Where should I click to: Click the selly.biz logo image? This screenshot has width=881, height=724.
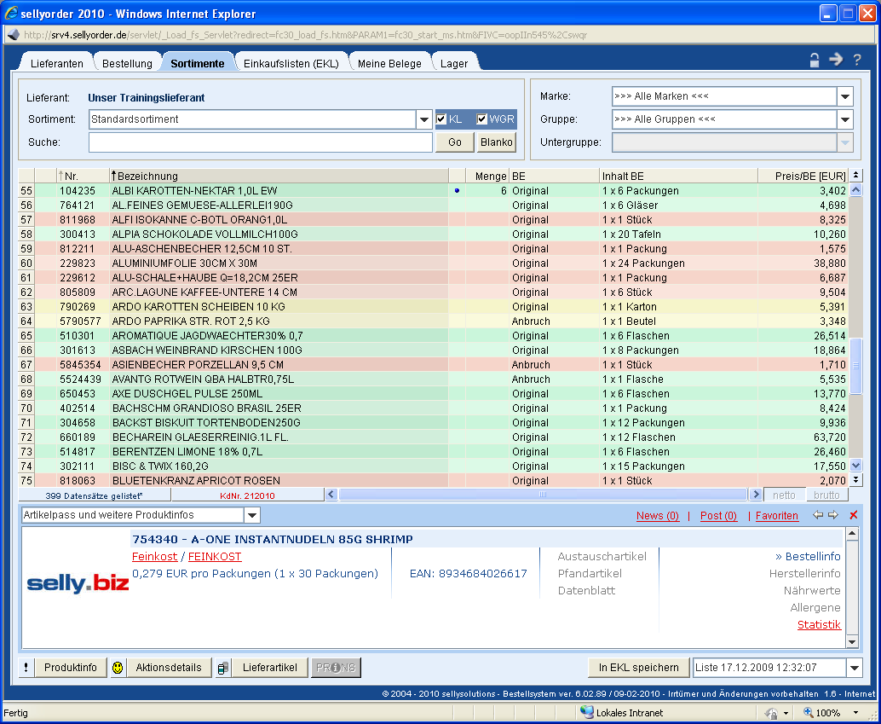point(78,583)
